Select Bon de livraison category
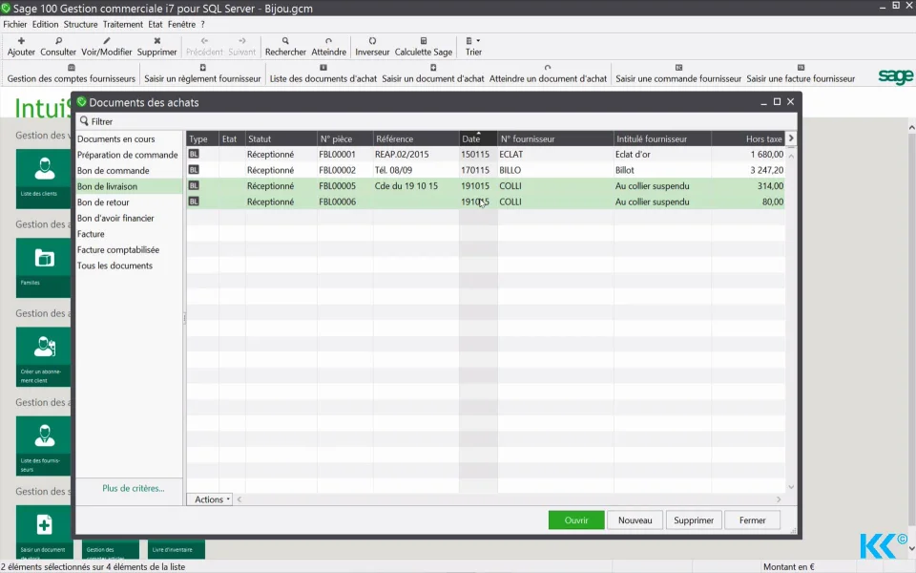Screen dimensions: 916x573 pos(129,186)
